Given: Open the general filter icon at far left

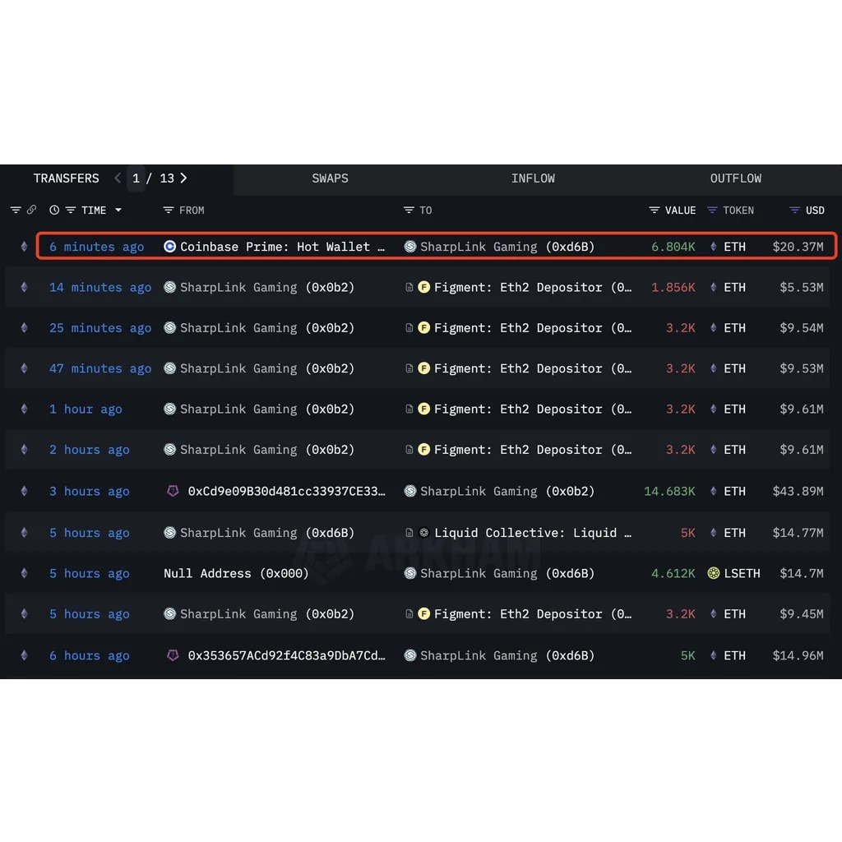Looking at the screenshot, I should pyautogui.click(x=16, y=210).
